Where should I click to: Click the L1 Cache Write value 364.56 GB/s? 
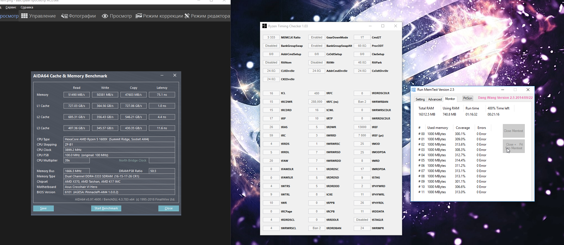105,106
